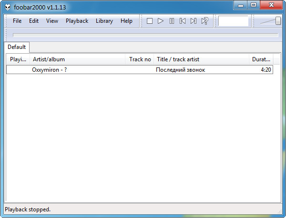
Task: Click the Random playback button
Action: tap(205, 21)
